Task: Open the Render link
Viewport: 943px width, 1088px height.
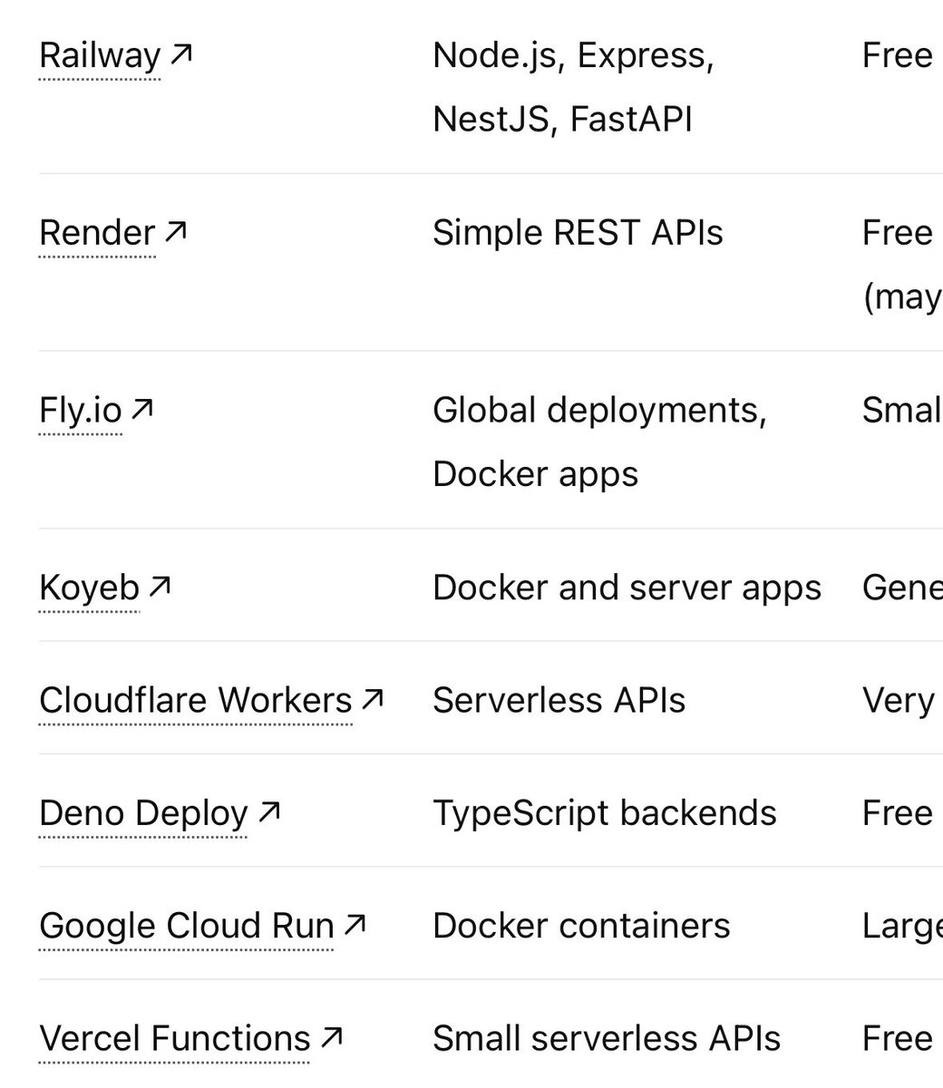Action: pos(97,233)
